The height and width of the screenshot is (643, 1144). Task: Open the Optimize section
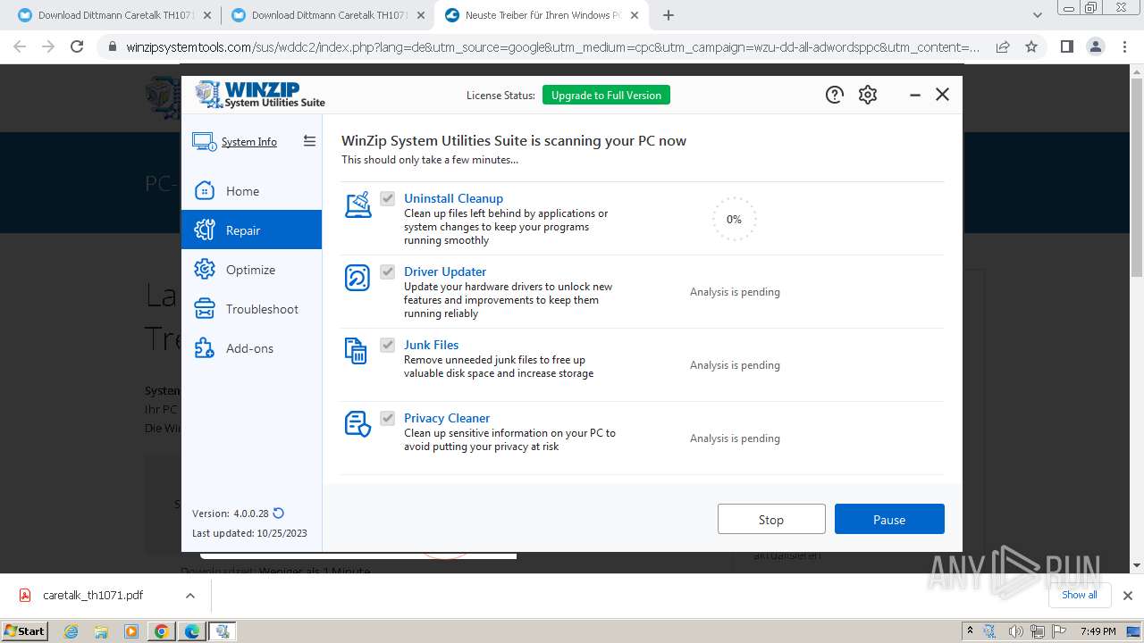[251, 270]
